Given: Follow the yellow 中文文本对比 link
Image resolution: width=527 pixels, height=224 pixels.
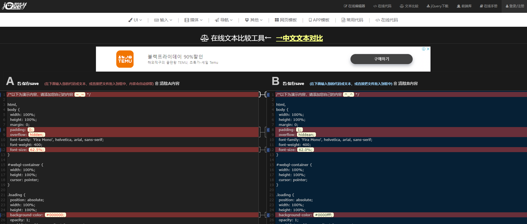Looking at the screenshot, I should pyautogui.click(x=299, y=38).
